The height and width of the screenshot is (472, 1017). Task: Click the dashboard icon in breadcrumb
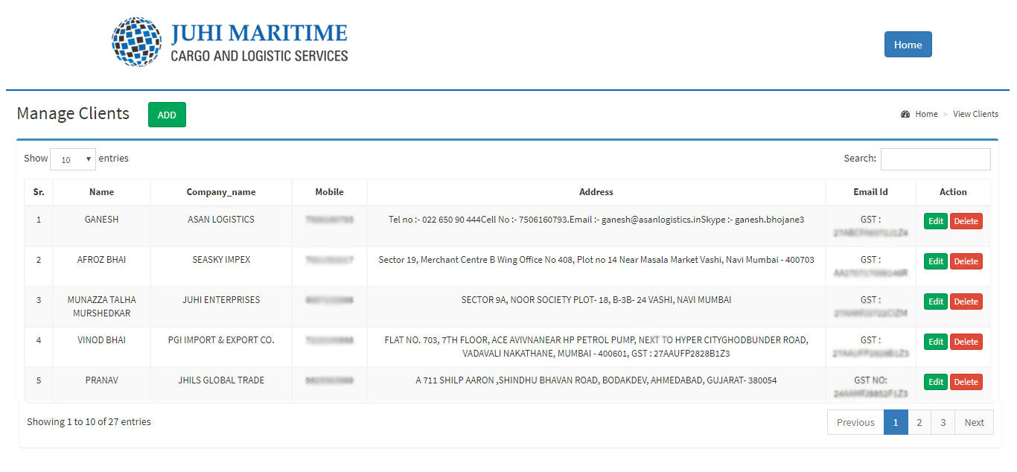point(905,114)
